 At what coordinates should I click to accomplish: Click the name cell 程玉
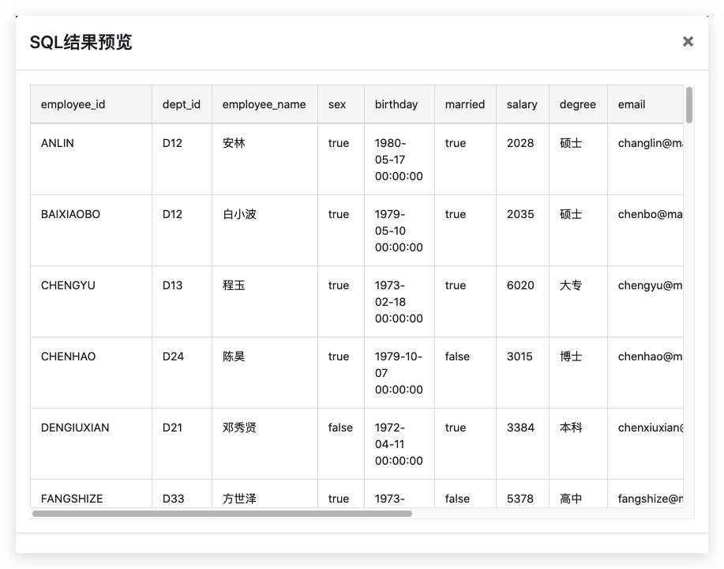[x=264, y=302]
